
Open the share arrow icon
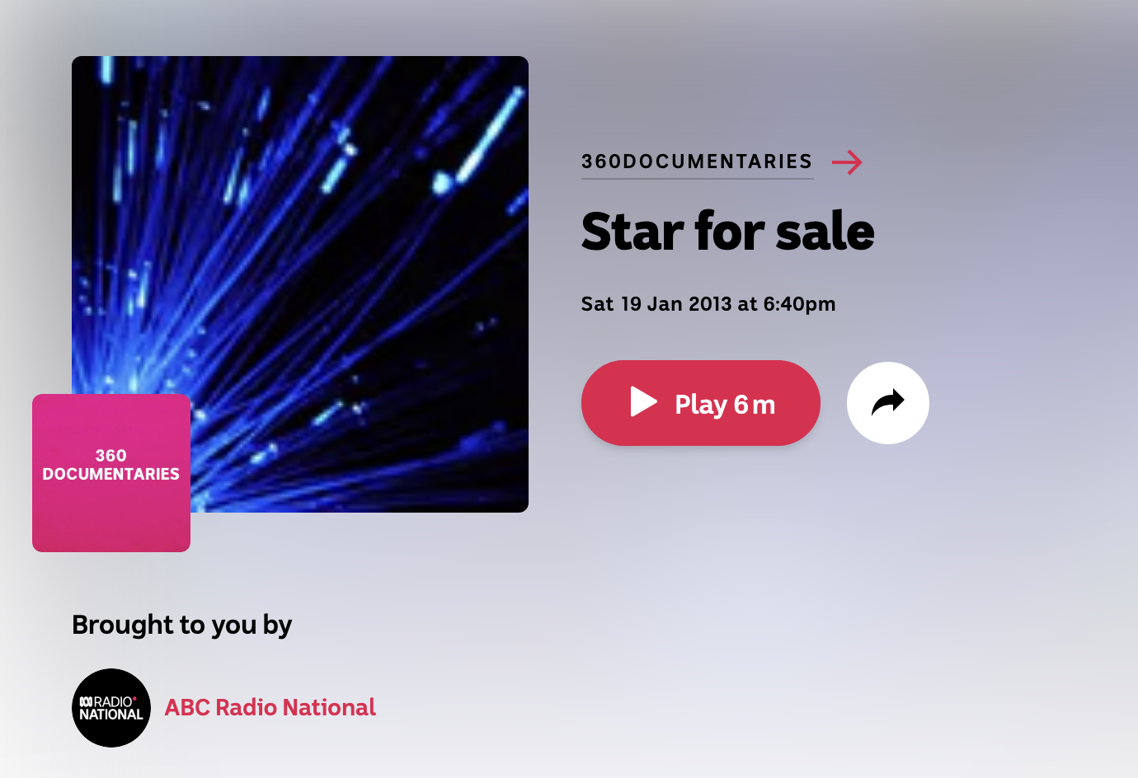pyautogui.click(x=888, y=402)
